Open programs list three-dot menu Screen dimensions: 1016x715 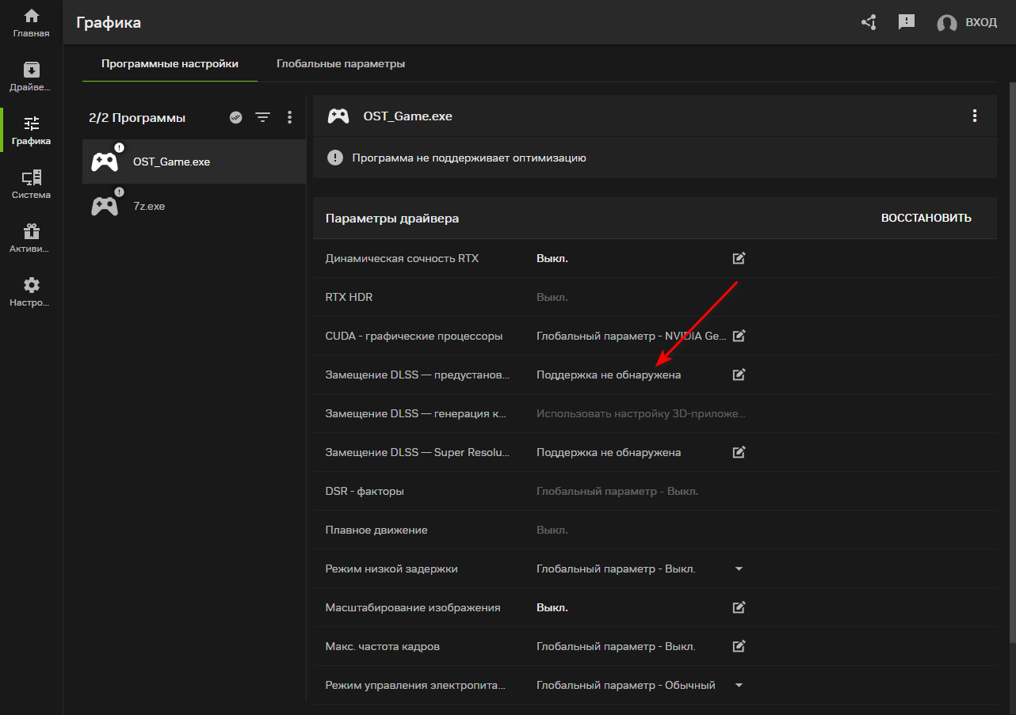[289, 117]
